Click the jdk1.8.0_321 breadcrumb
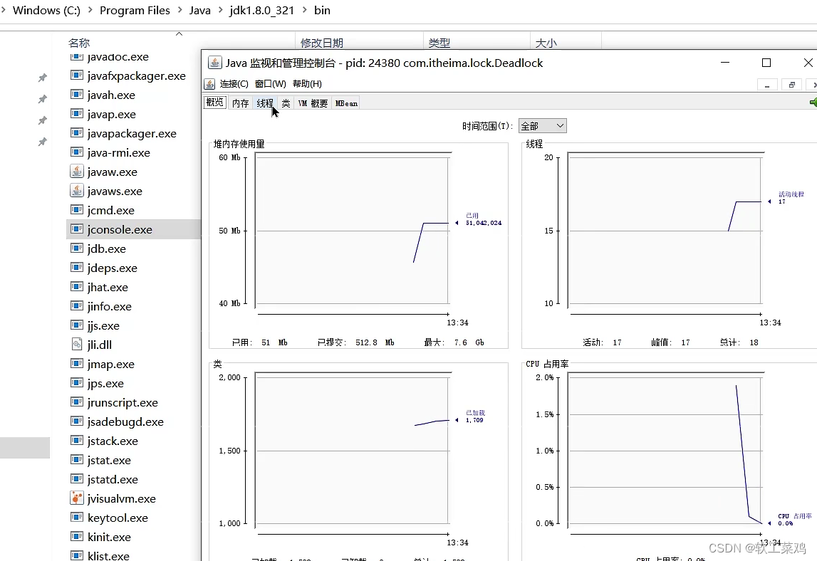 [261, 11]
